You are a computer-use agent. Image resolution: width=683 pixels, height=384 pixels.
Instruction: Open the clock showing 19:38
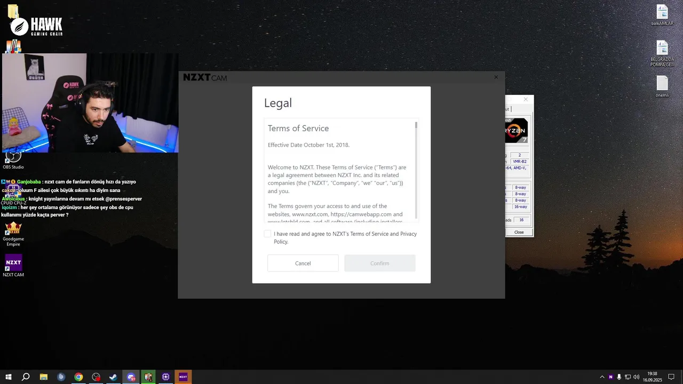pyautogui.click(x=652, y=377)
